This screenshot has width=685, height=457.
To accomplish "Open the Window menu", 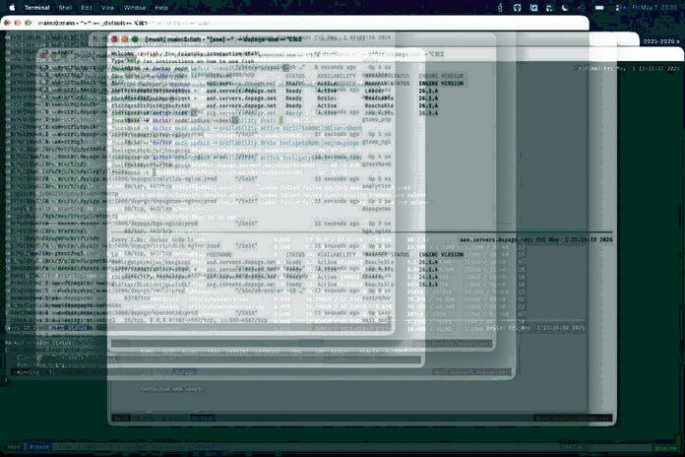I will tap(135, 8).
